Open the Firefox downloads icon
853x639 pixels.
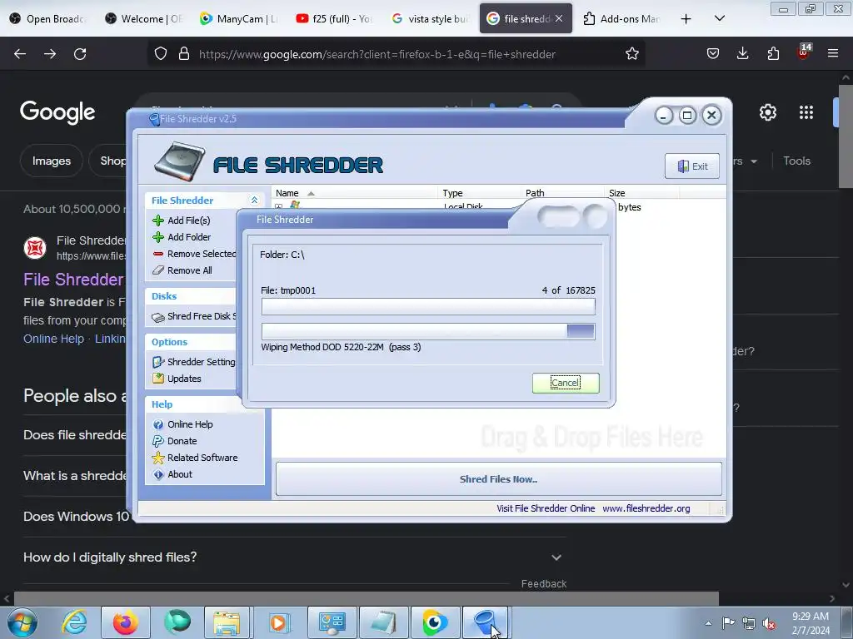pos(742,53)
